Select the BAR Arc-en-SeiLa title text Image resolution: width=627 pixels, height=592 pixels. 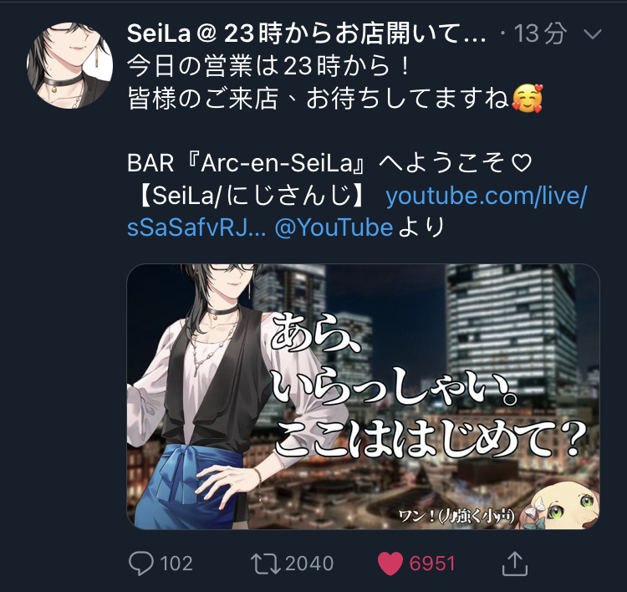(x=329, y=163)
